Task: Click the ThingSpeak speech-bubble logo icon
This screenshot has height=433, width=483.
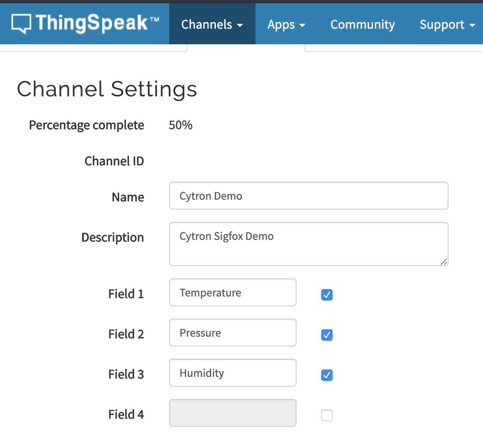Action: pos(21,24)
